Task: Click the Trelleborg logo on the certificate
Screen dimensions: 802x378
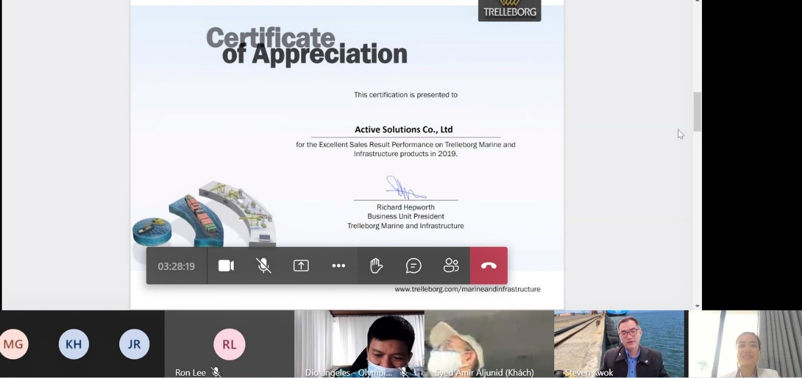Action: coord(509,10)
